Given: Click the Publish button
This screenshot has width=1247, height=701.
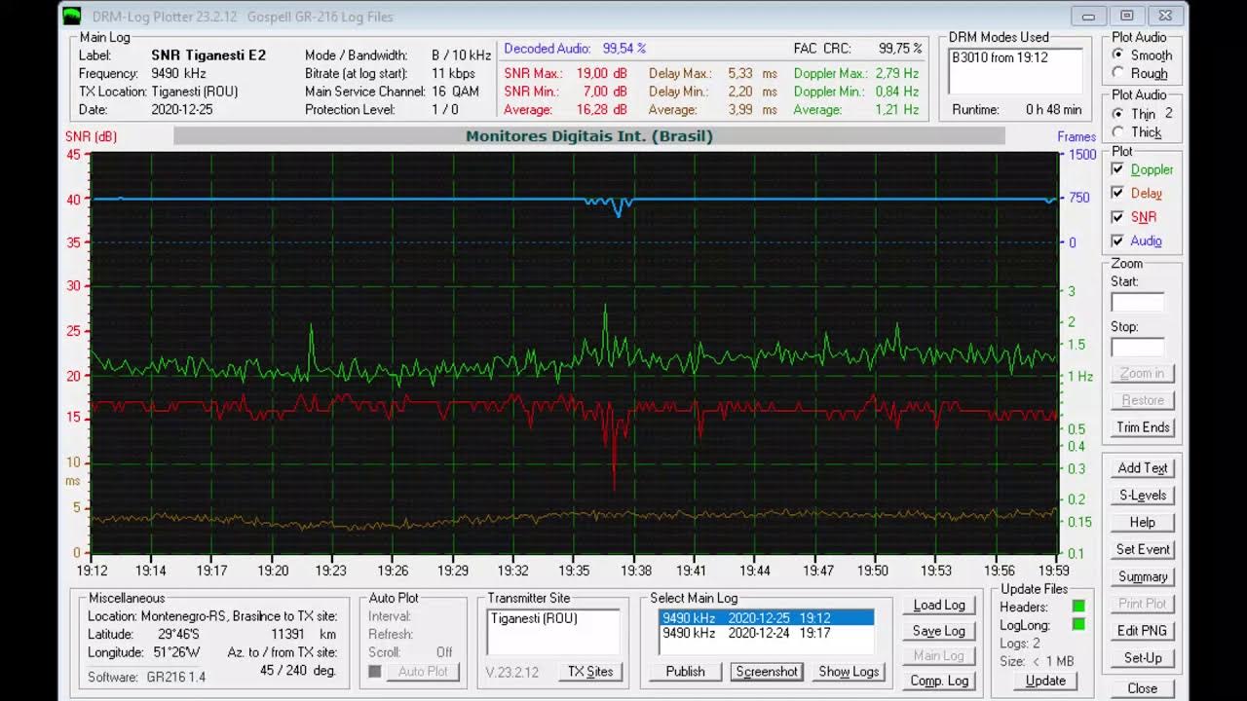Looking at the screenshot, I should pyautogui.click(x=686, y=672).
